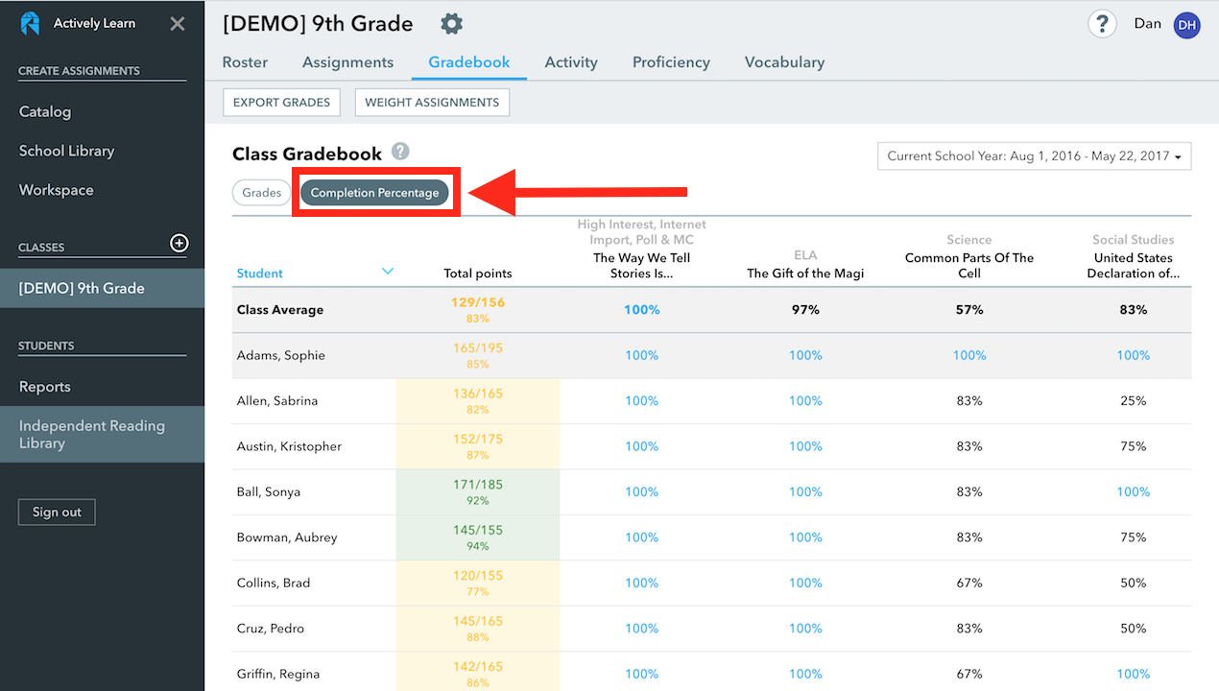Click Regina Griffin's 67% Science cell
The height and width of the screenshot is (691, 1219).
point(969,674)
